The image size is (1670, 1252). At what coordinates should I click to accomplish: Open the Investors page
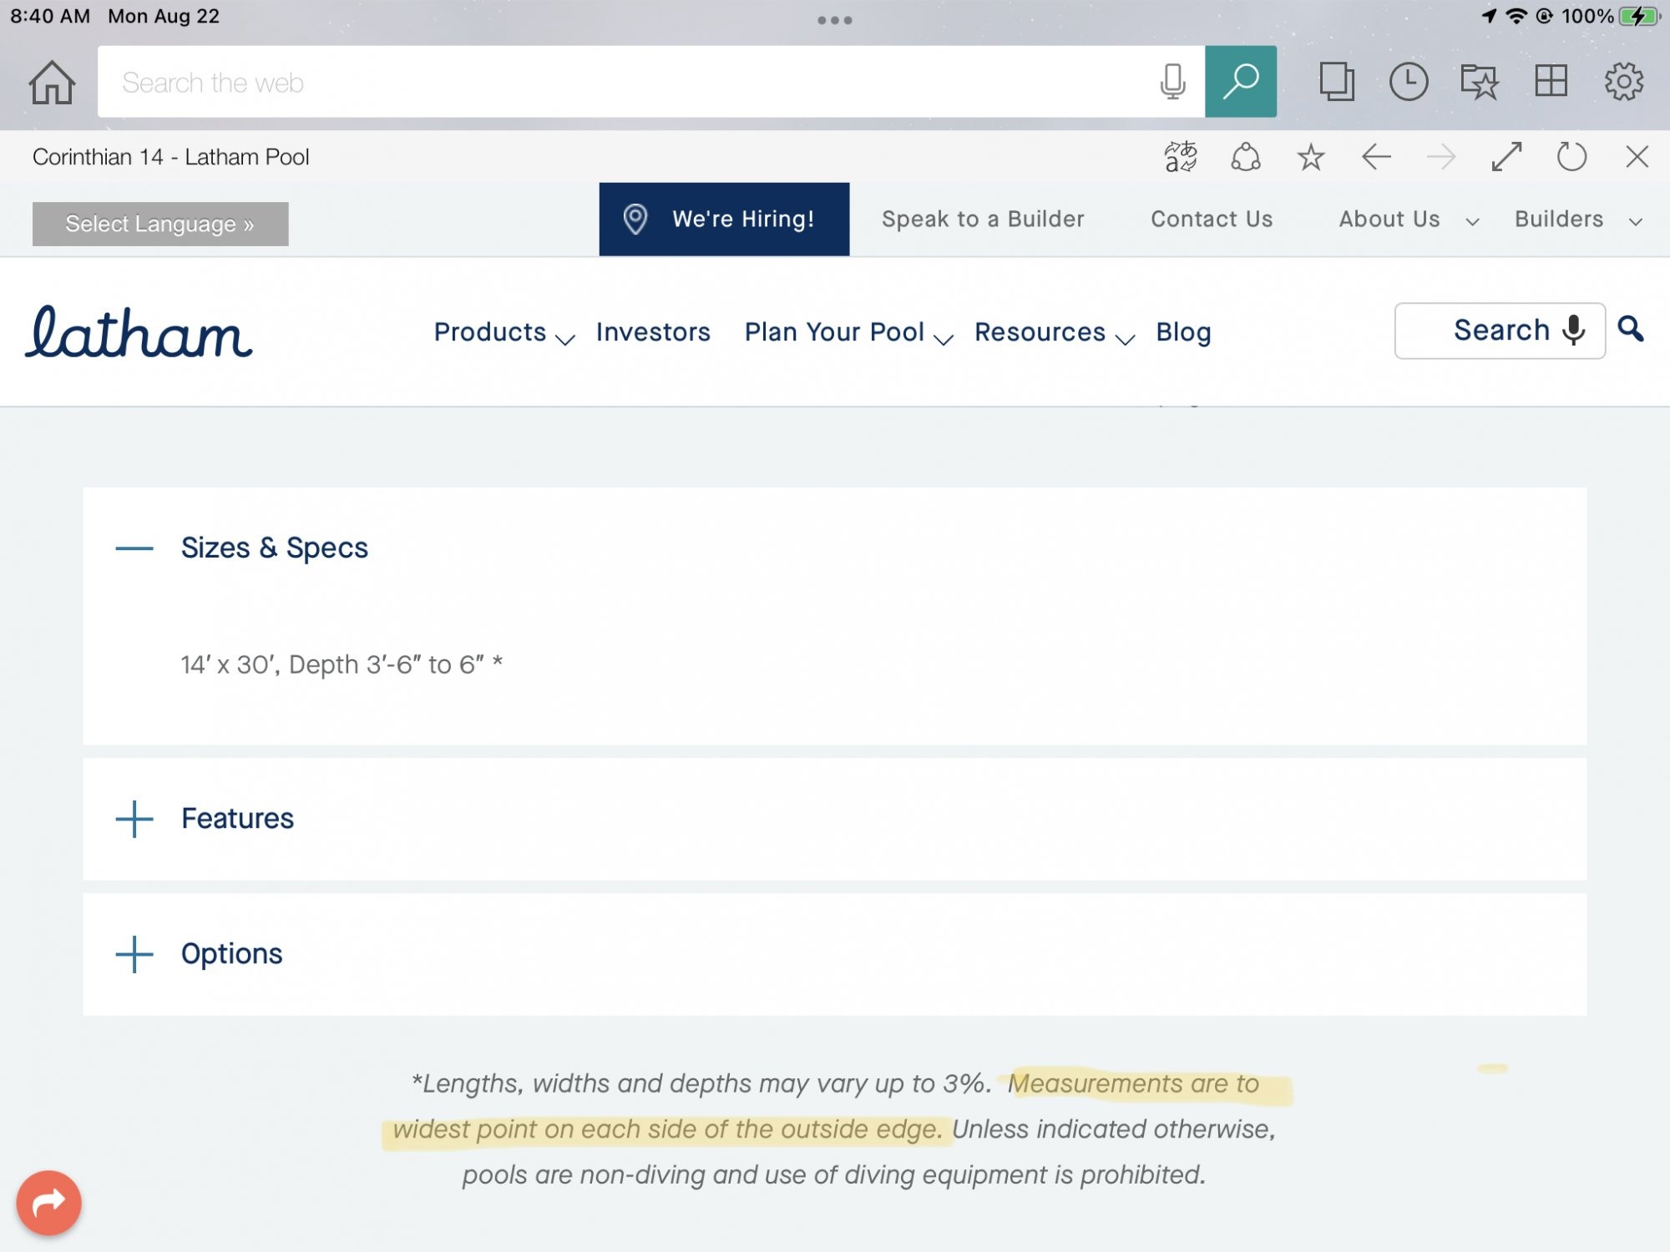[653, 332]
